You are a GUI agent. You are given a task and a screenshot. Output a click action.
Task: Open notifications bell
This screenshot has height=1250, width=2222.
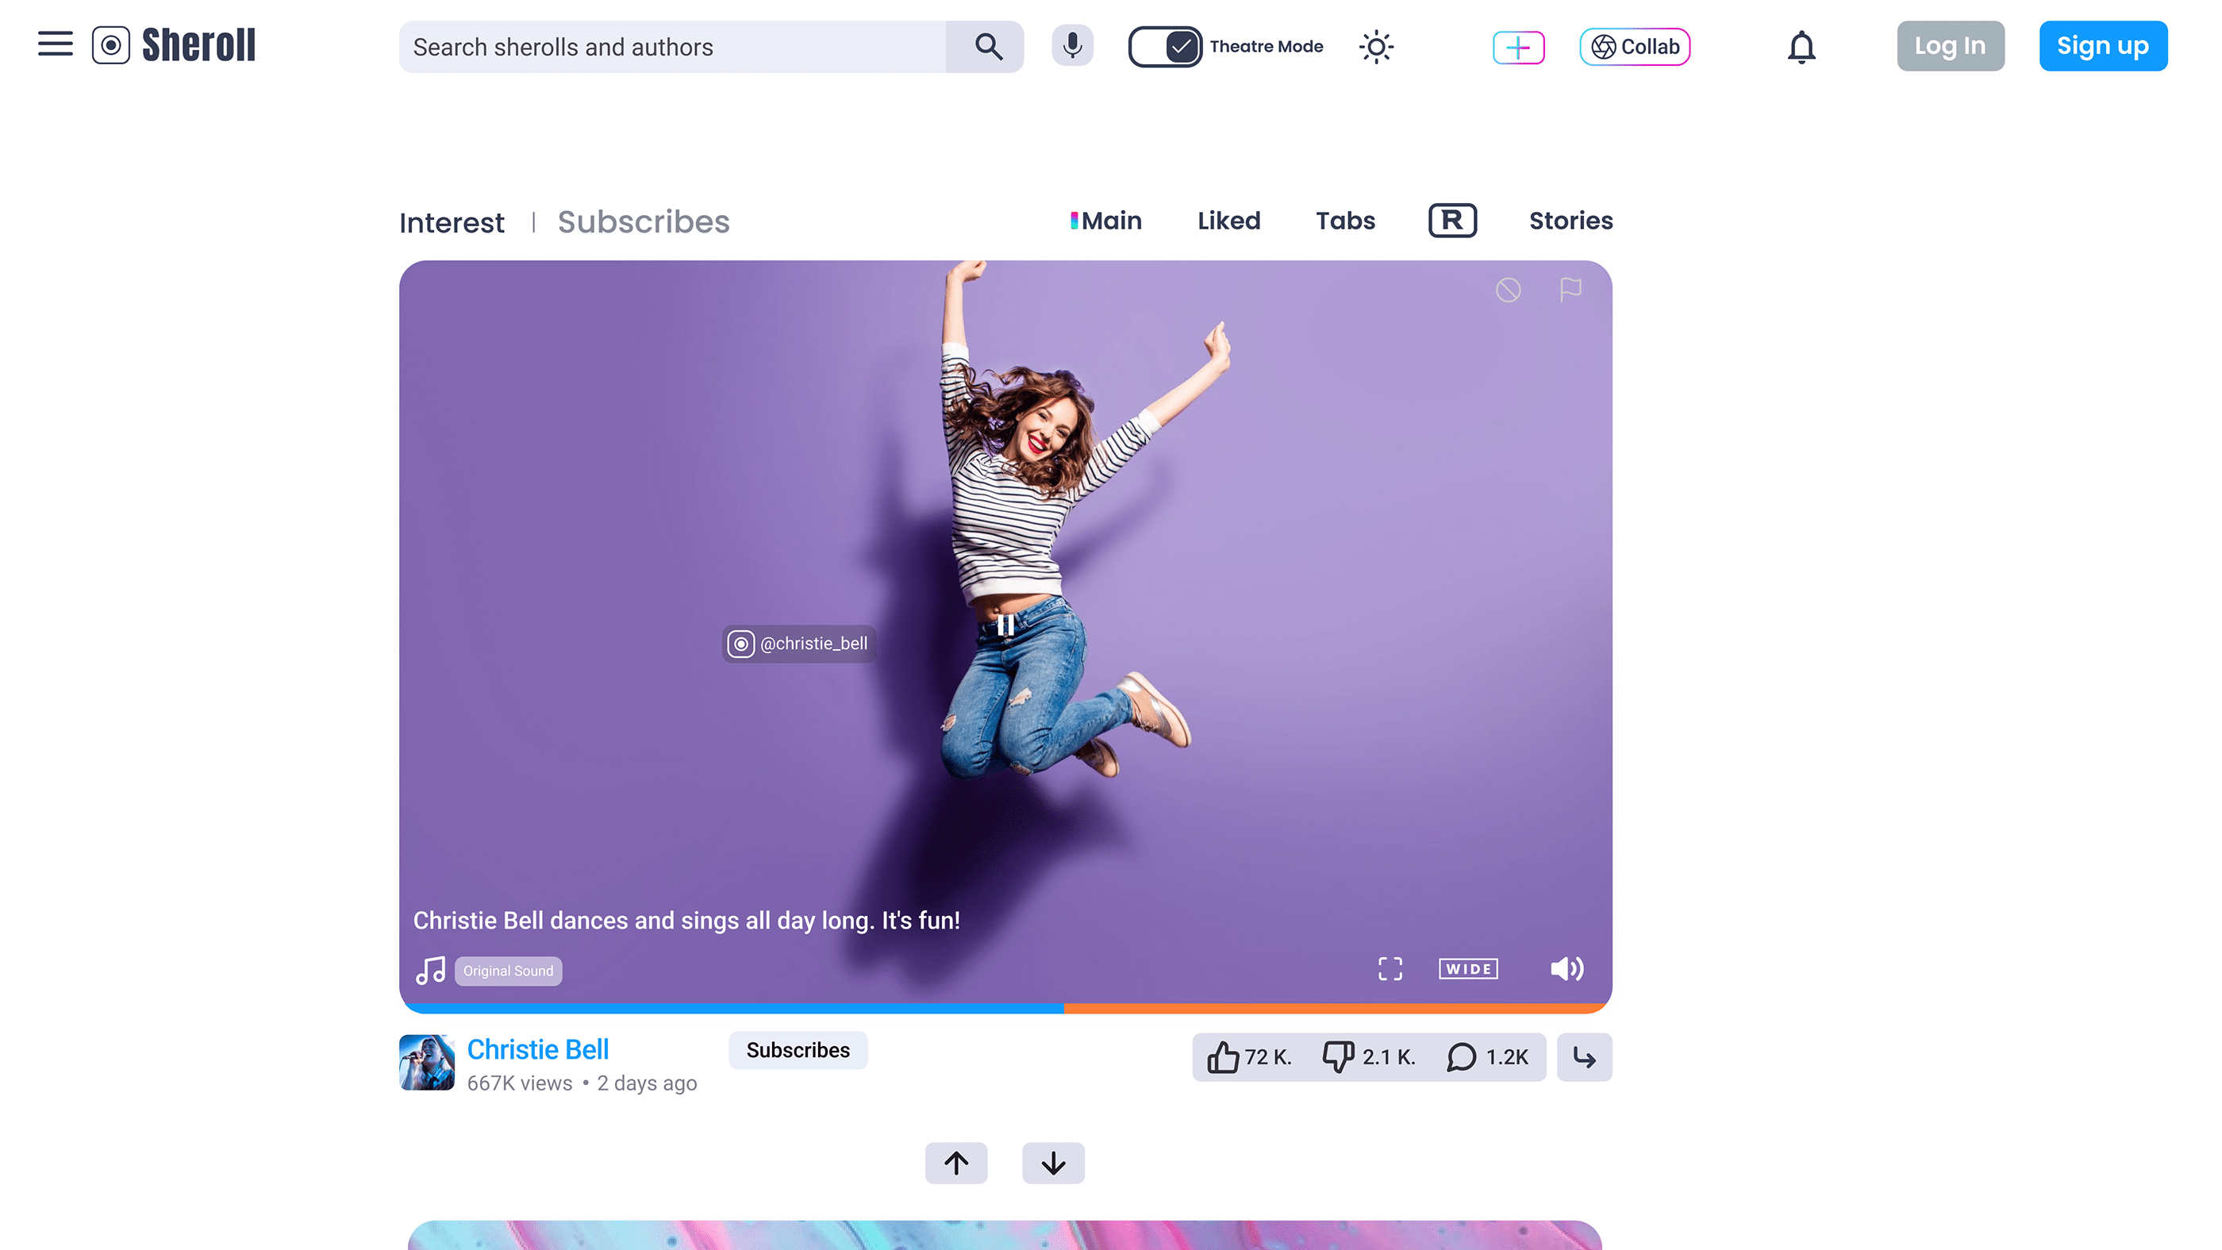(1801, 47)
